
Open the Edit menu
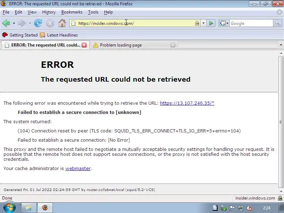(x=18, y=12)
